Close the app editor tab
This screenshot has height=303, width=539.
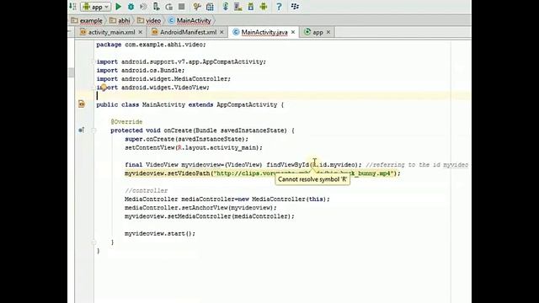click(x=328, y=32)
